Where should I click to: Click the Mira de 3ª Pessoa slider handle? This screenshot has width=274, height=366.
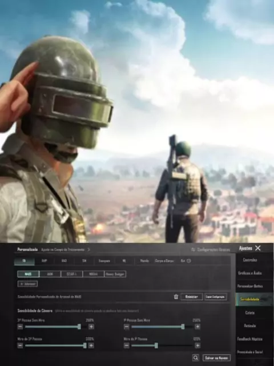pos(85,345)
